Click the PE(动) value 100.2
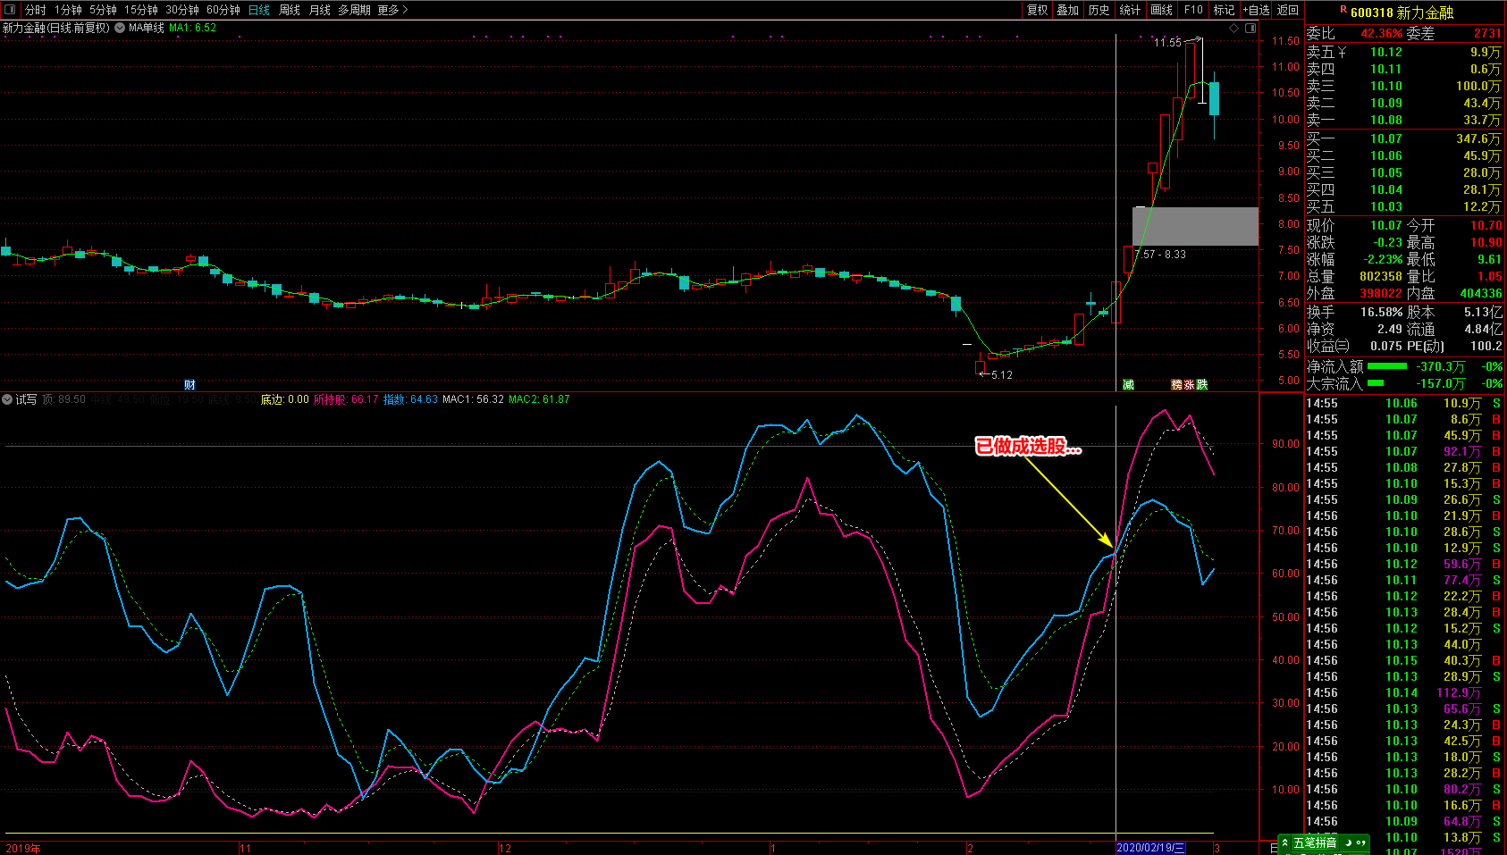Viewport: 1507px width, 855px height. (1486, 347)
